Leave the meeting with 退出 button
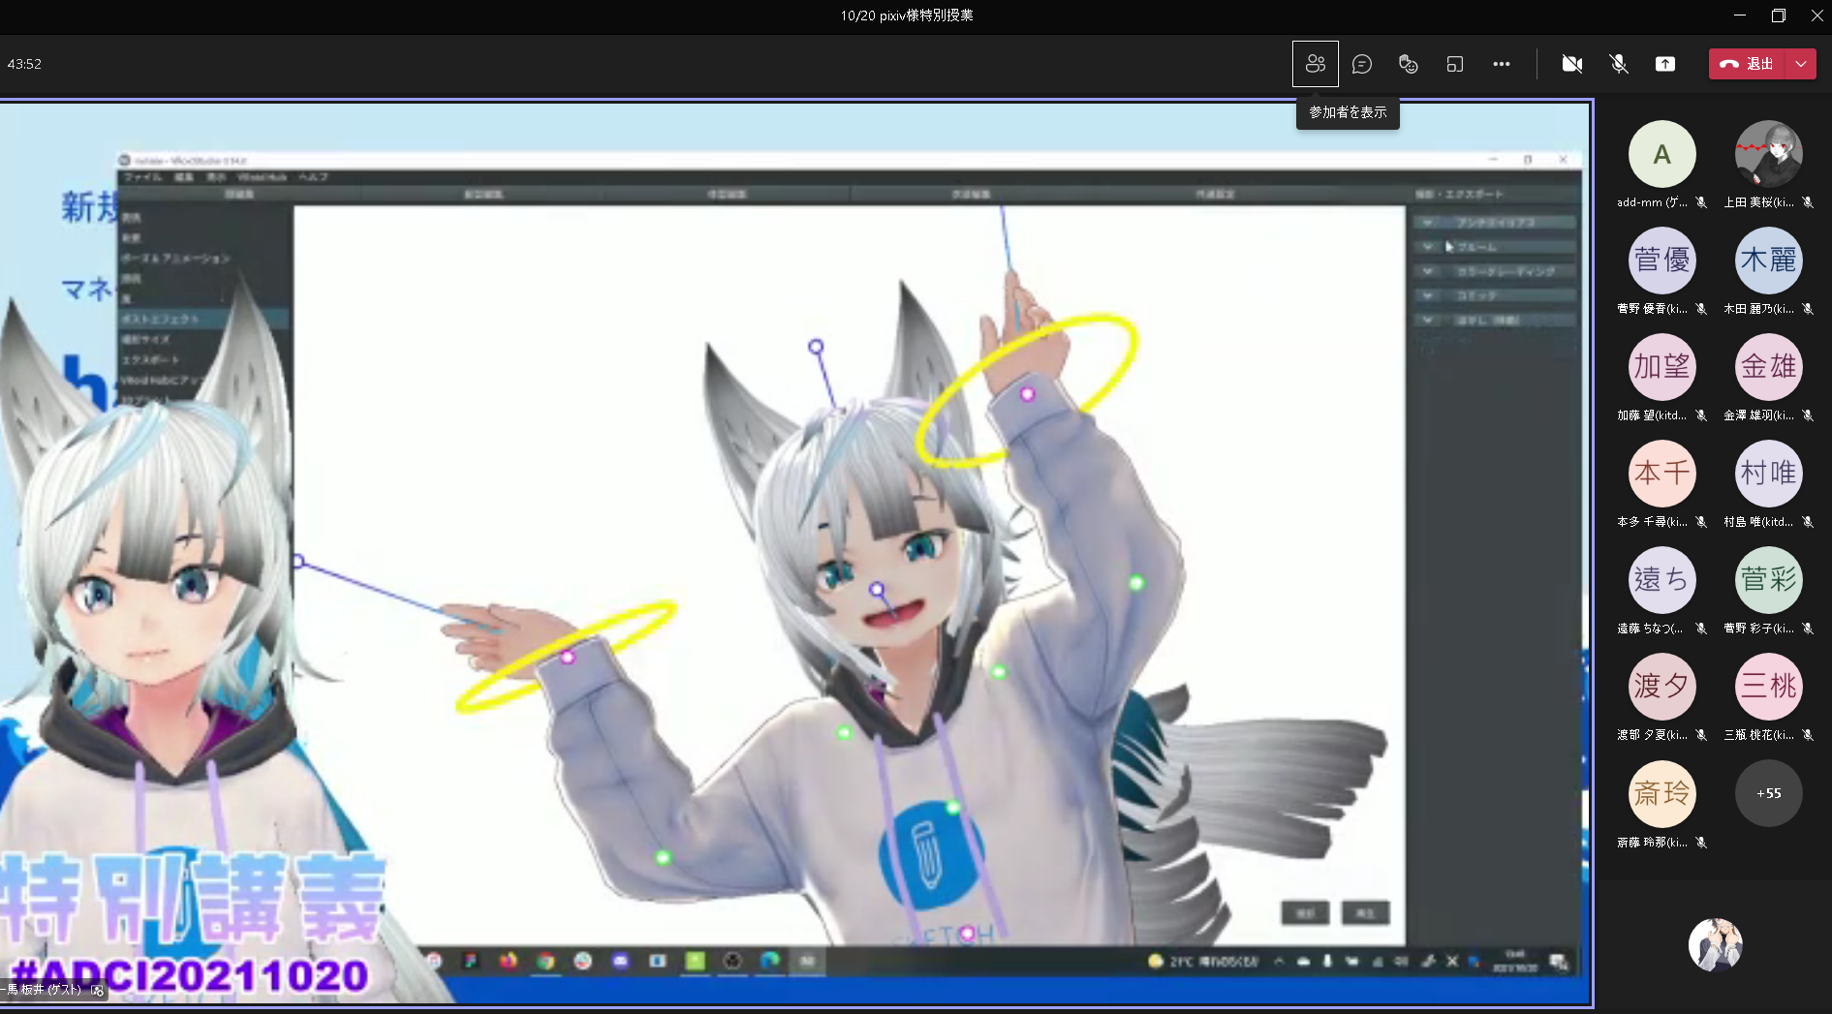This screenshot has height=1014, width=1832. [1748, 64]
